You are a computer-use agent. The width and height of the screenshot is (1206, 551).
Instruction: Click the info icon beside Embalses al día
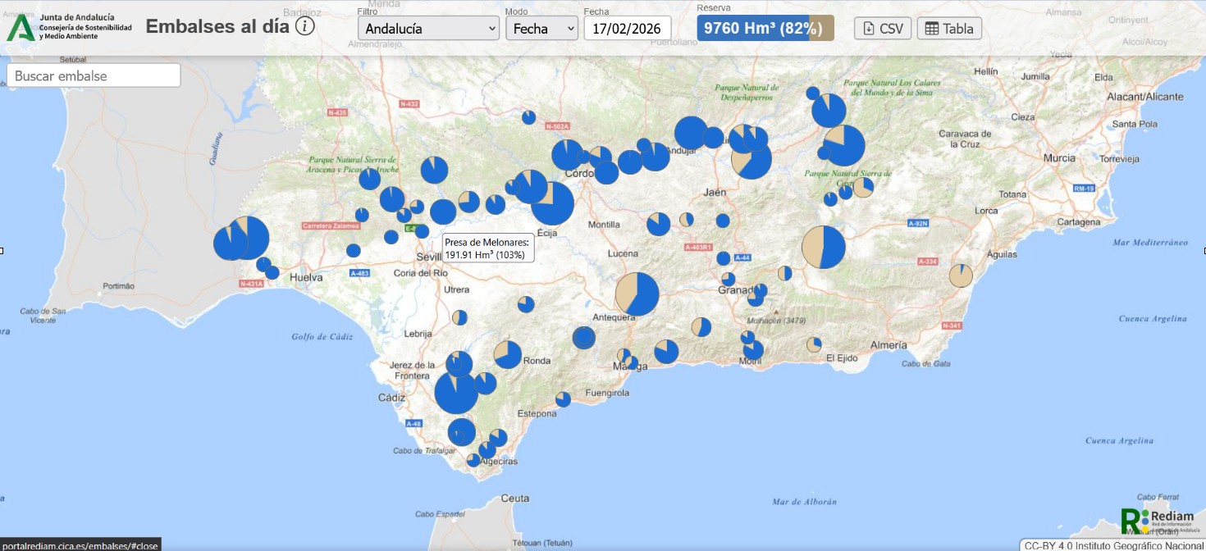click(305, 26)
